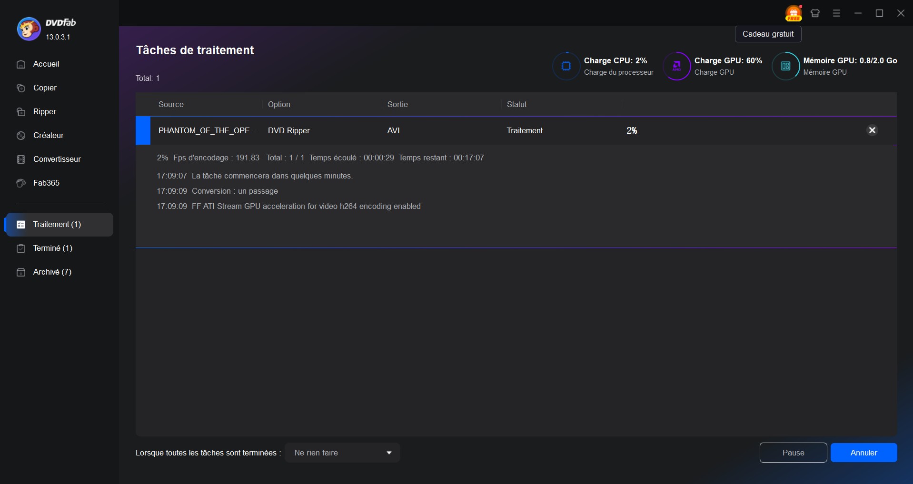The height and width of the screenshot is (484, 913).
Task: Click the GPU memory indicator icon
Action: (785, 66)
